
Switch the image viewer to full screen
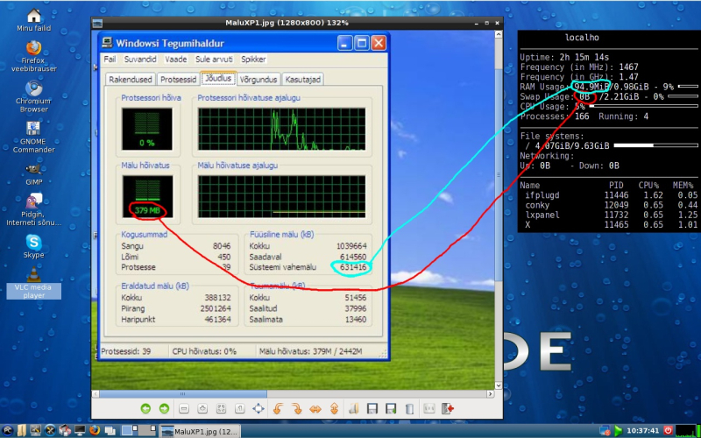pyautogui.click(x=258, y=408)
